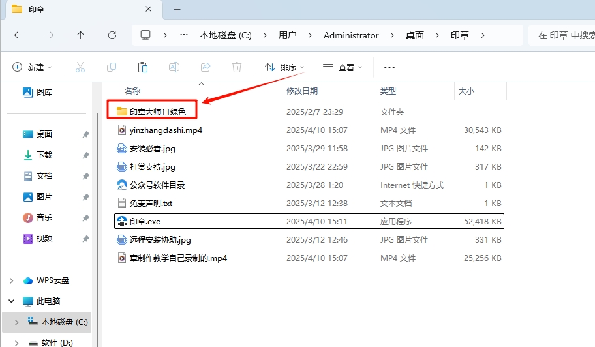
Task: Sort by the 大小 column header
Action: (466, 91)
